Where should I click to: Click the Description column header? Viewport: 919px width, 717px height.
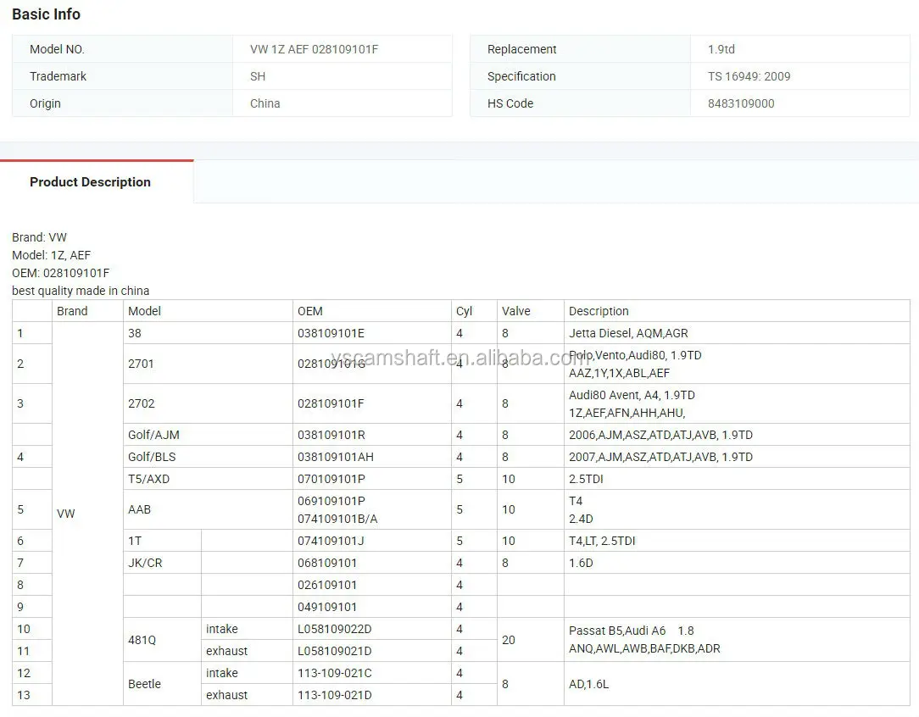[599, 311]
